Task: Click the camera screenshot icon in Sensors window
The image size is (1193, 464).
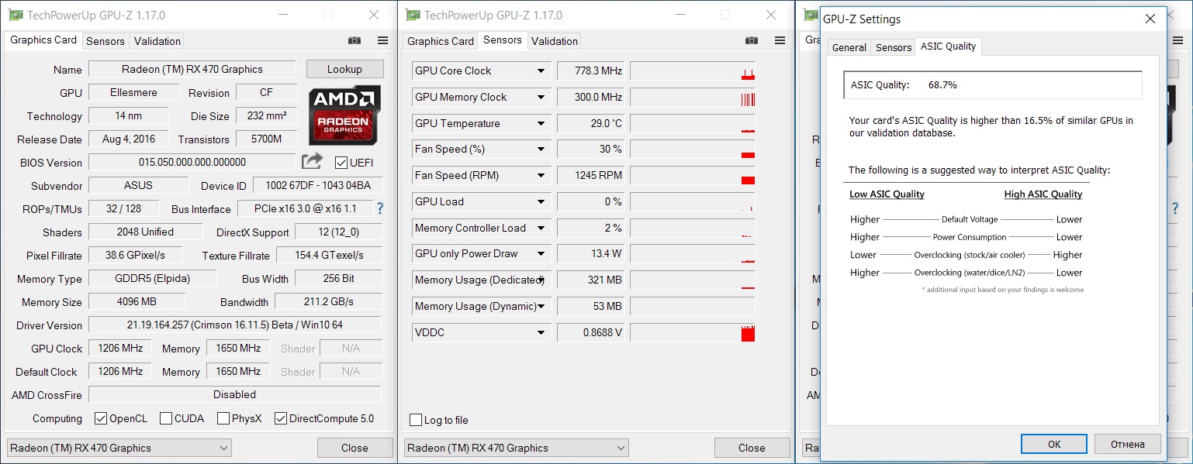Action: click(x=752, y=41)
